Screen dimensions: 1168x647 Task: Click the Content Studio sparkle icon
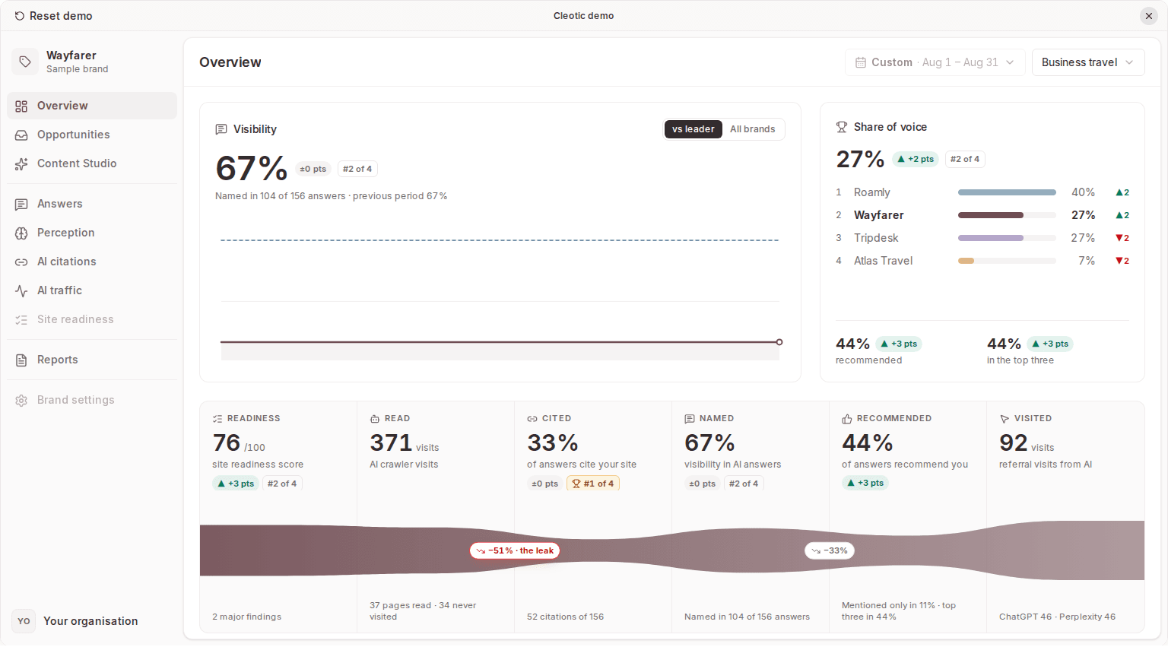tap(21, 164)
